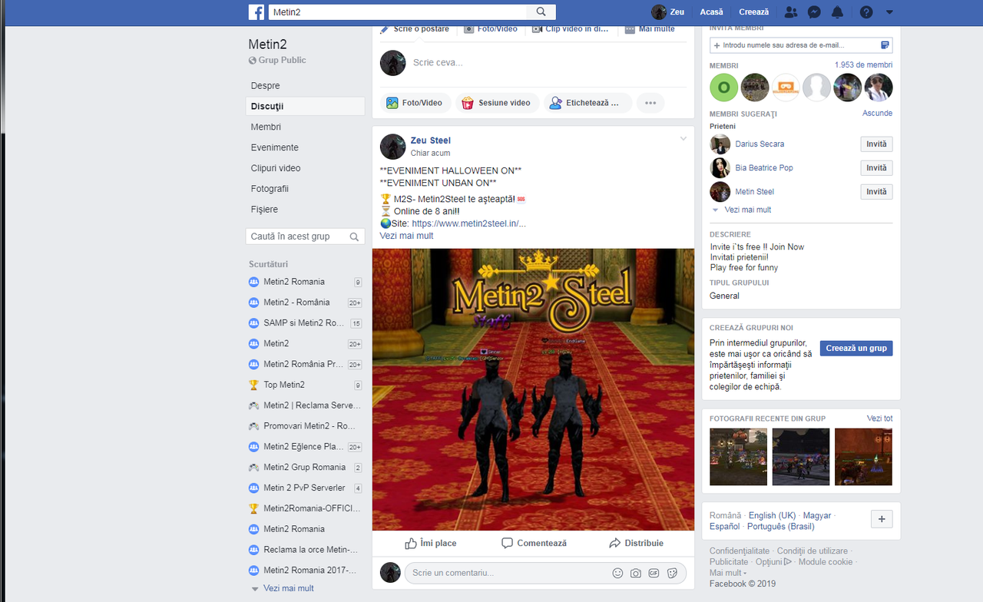Check notifications via the bell icon

point(837,12)
